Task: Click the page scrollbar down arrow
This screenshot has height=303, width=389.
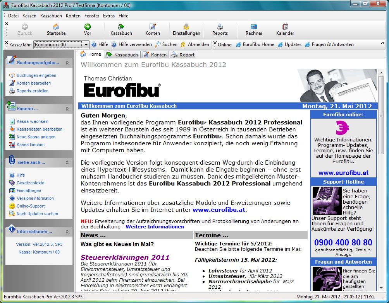Action: click(x=381, y=288)
